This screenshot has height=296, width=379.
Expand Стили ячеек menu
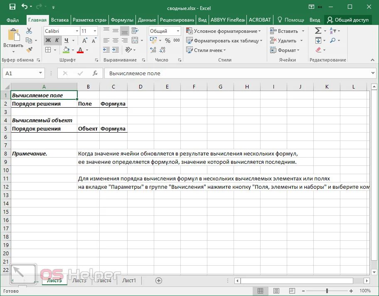(206, 50)
